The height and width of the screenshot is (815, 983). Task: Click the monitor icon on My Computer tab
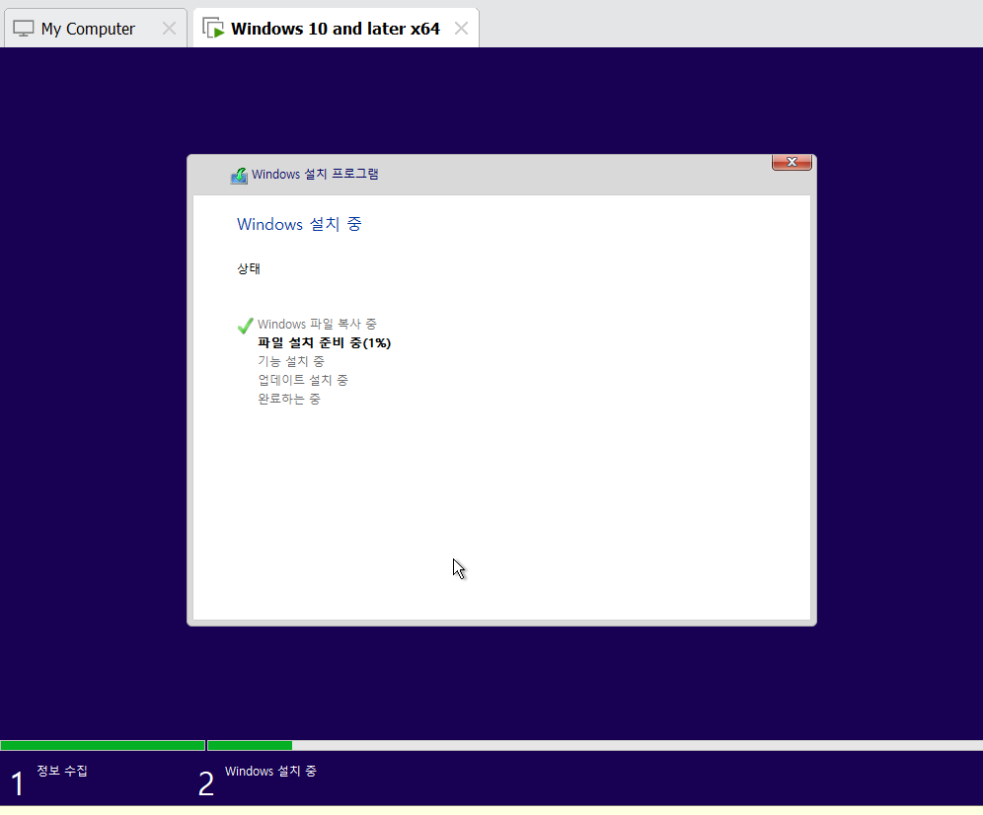[24, 29]
